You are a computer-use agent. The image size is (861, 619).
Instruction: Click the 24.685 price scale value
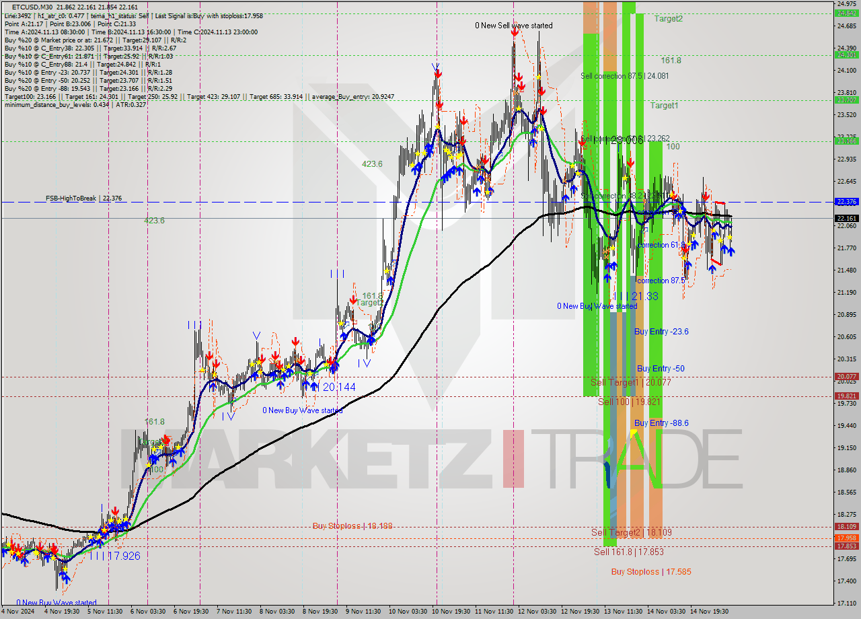coord(846,26)
